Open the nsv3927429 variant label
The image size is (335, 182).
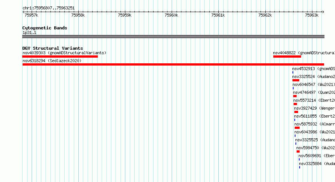[315, 108]
